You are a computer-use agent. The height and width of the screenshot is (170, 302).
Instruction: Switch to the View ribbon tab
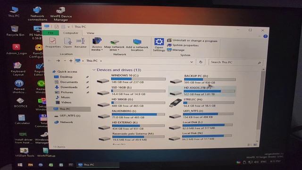tap(90, 33)
